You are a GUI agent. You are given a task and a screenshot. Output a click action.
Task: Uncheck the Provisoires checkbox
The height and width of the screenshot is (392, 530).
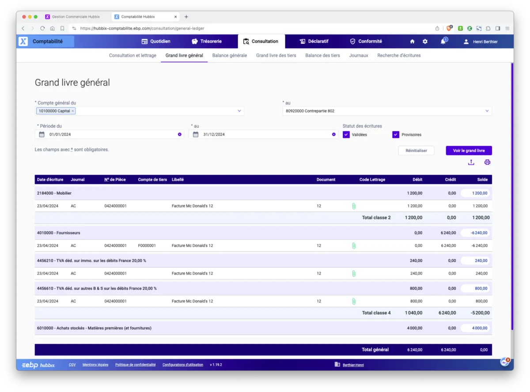click(396, 135)
